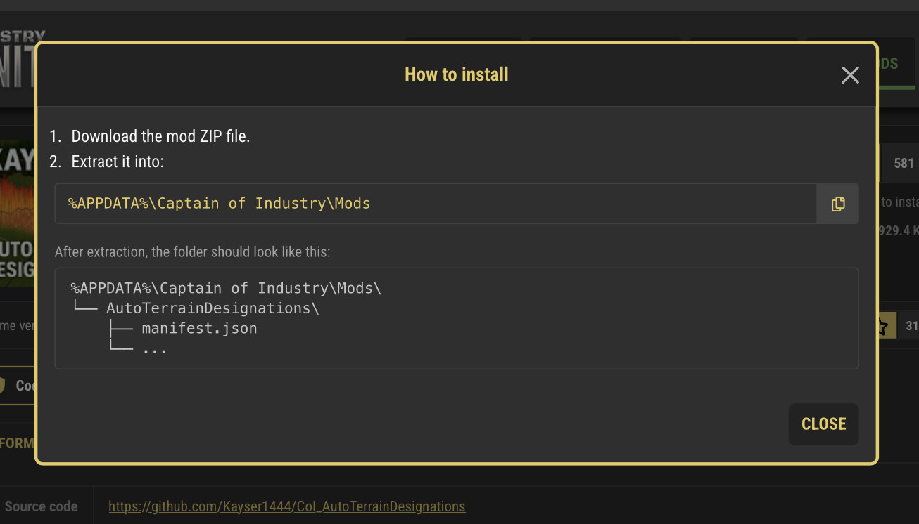Click the manifest.json line in folder tree
This screenshot has width=919, height=524.
pos(199,328)
